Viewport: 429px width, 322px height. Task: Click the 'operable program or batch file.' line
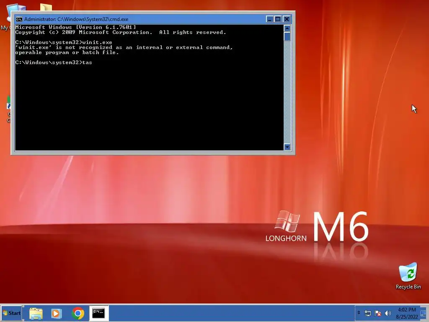67,52
